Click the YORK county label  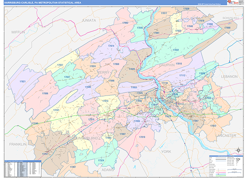tap(167, 151)
